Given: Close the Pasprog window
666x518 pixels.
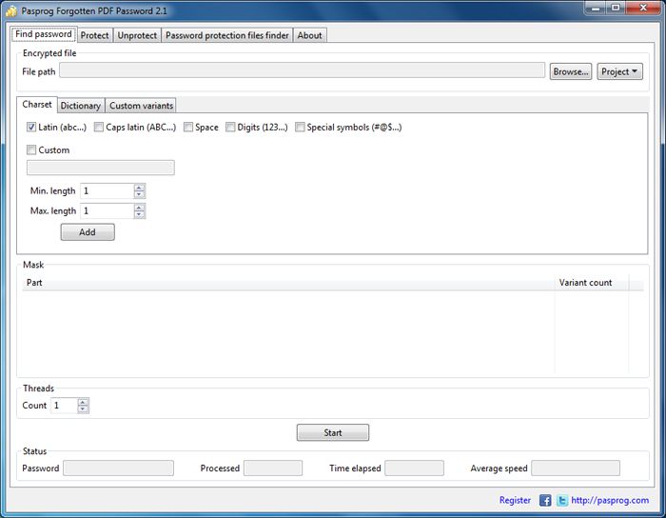Looking at the screenshot, I should [643, 8].
